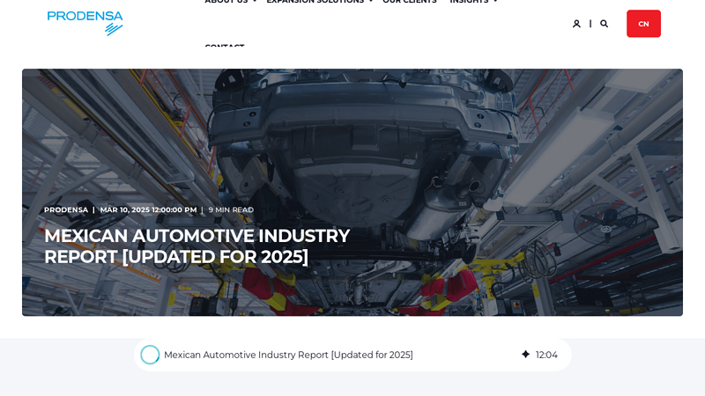Screen dimensions: 705x396
Task: Expand the About Us dropdown arrow
Action: (255, 2)
